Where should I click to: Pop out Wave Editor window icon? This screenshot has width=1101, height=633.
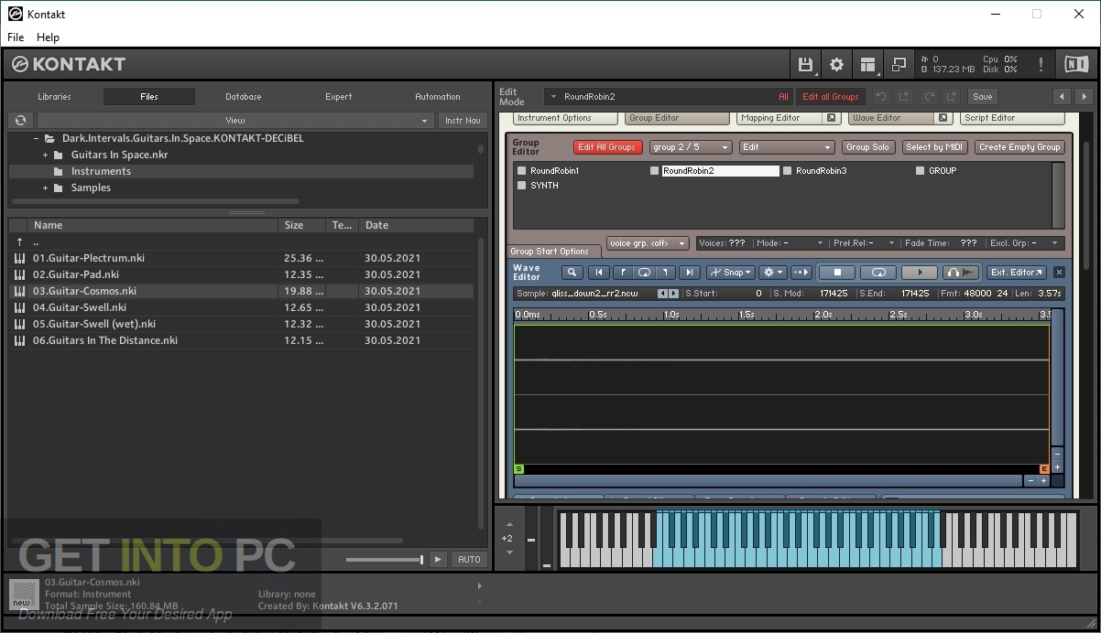[943, 118]
